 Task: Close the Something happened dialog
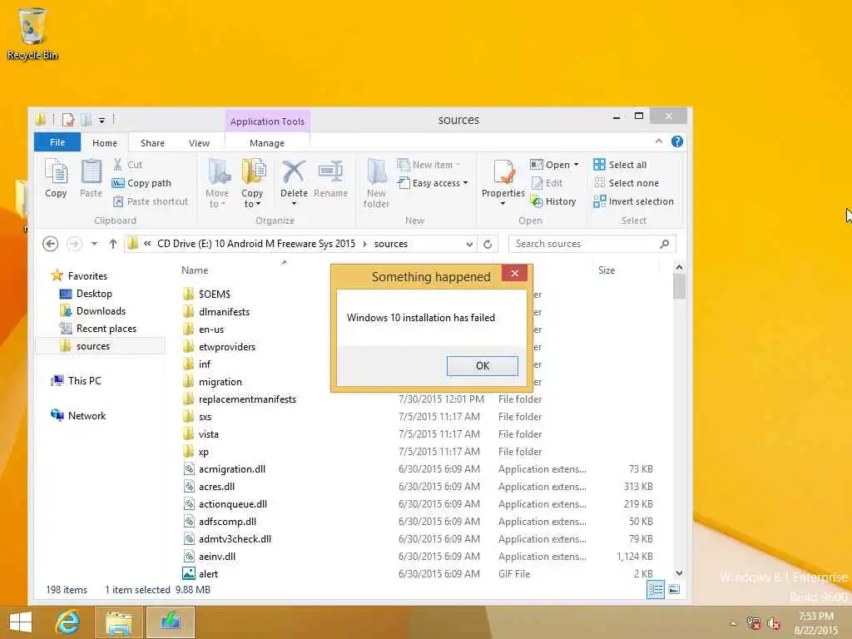[x=514, y=273]
